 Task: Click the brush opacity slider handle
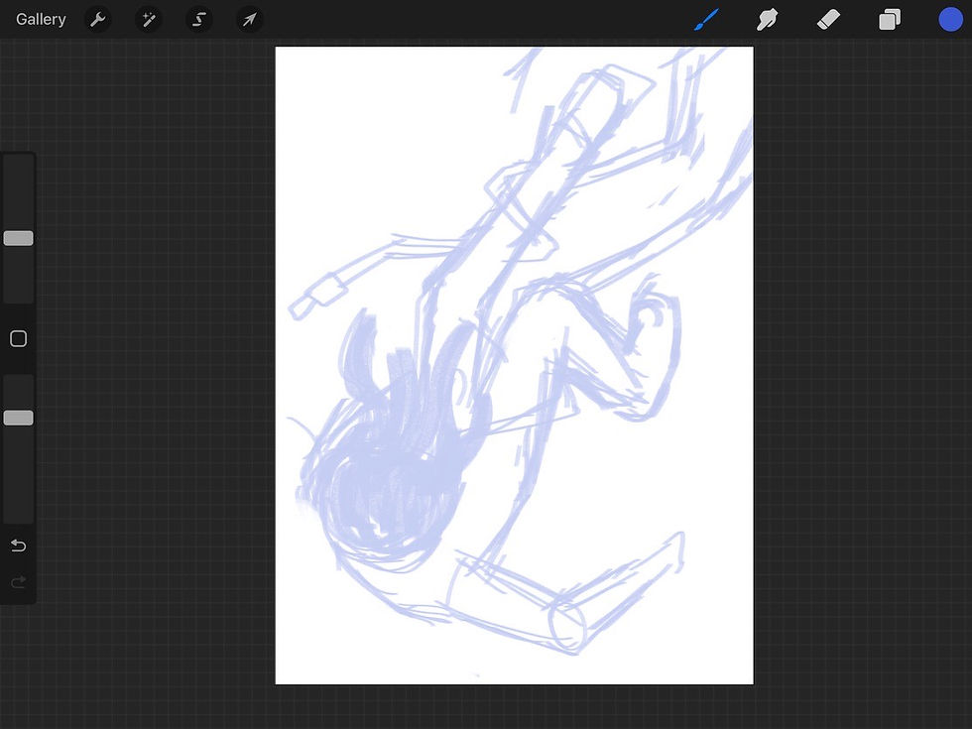[19, 418]
